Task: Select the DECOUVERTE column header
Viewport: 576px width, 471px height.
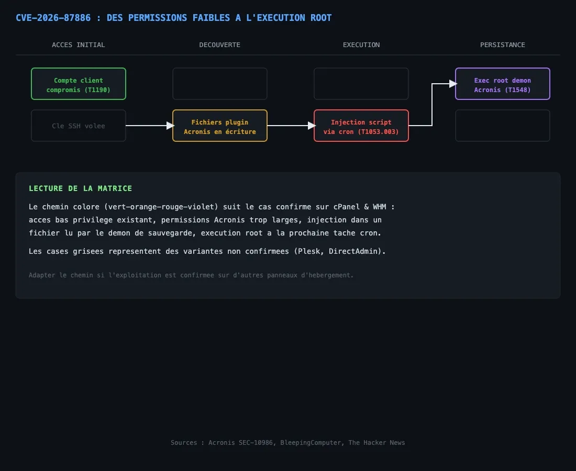Action: [220, 45]
